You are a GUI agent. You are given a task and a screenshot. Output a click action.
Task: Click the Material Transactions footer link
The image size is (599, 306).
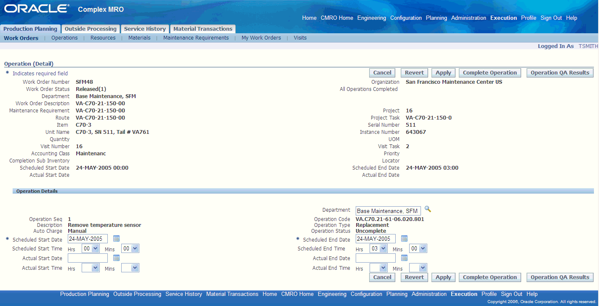(232, 294)
